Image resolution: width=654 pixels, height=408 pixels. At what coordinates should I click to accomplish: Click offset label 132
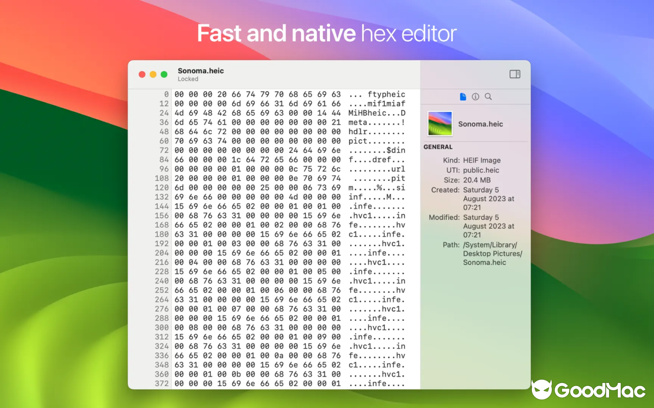point(162,197)
